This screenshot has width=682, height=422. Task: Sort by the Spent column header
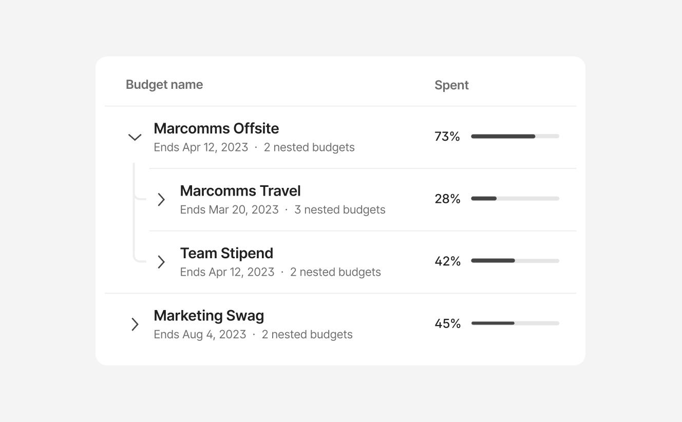tap(451, 85)
